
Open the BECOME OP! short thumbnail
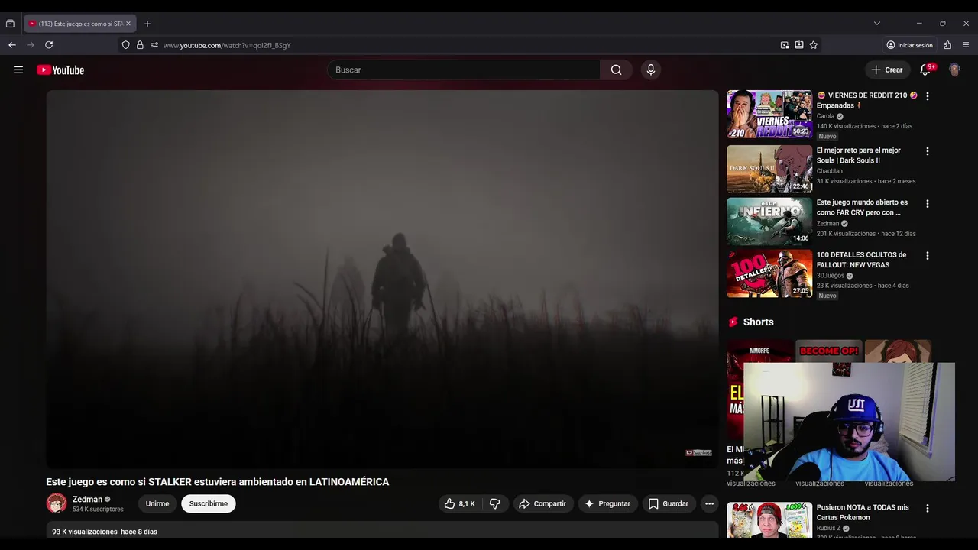coord(829,351)
